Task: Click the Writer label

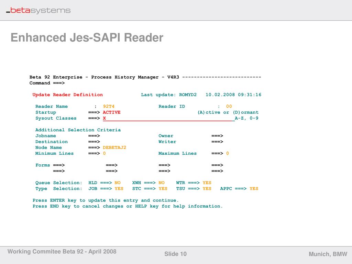Action: pyautogui.click(x=167, y=142)
